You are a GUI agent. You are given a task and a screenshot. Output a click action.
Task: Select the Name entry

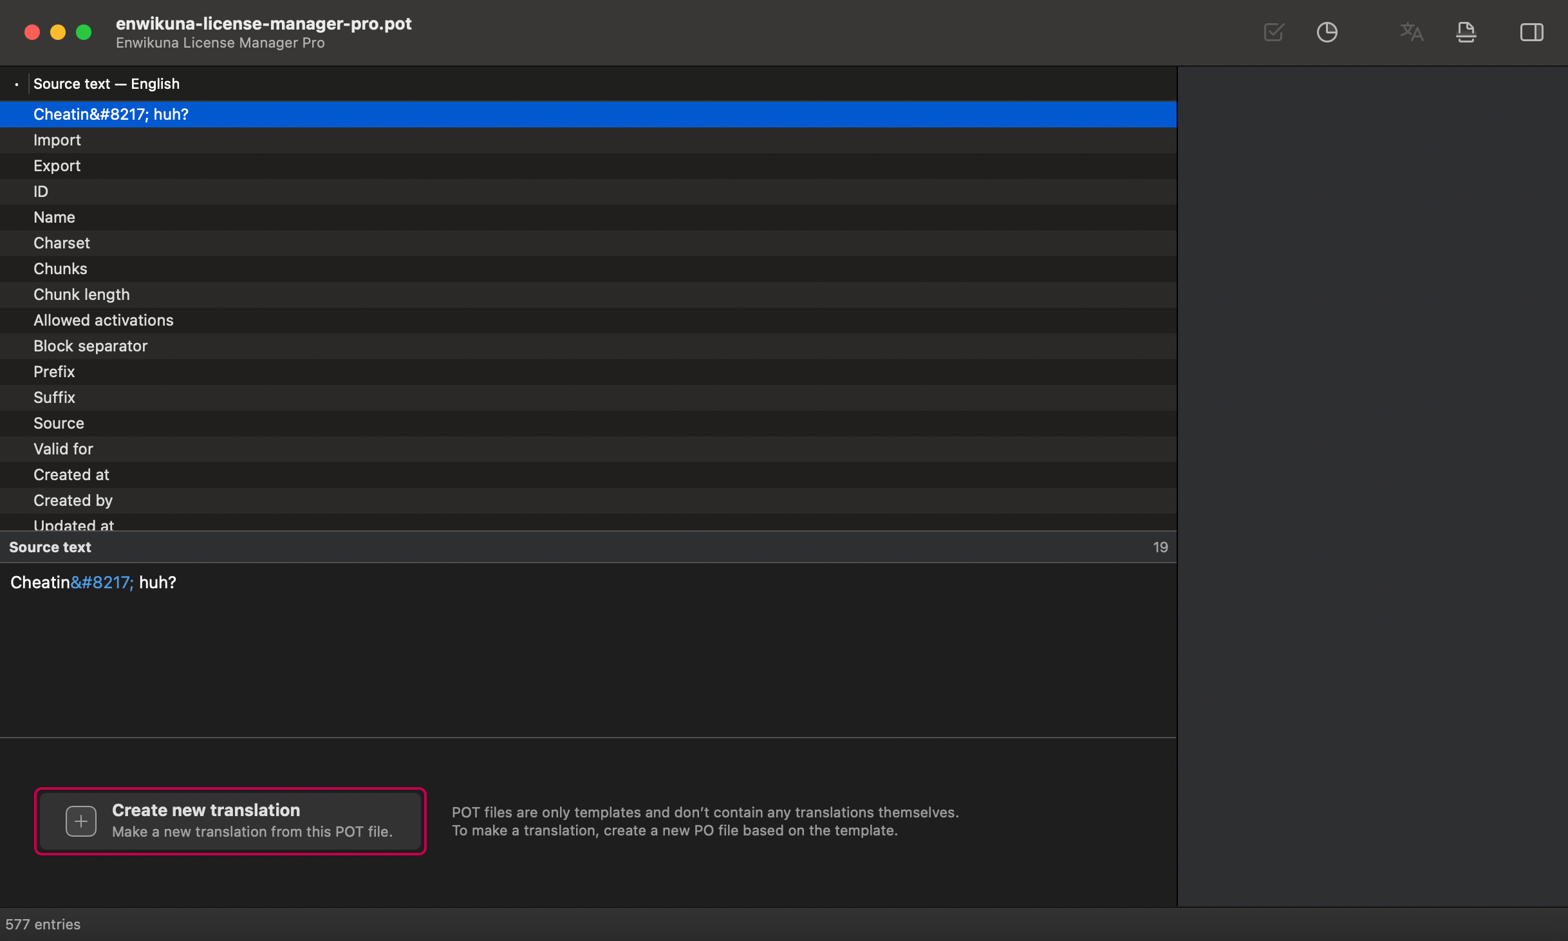point(588,217)
